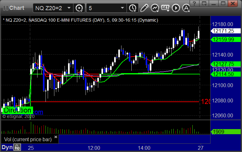Open the alerts A icon

pos(186,8)
